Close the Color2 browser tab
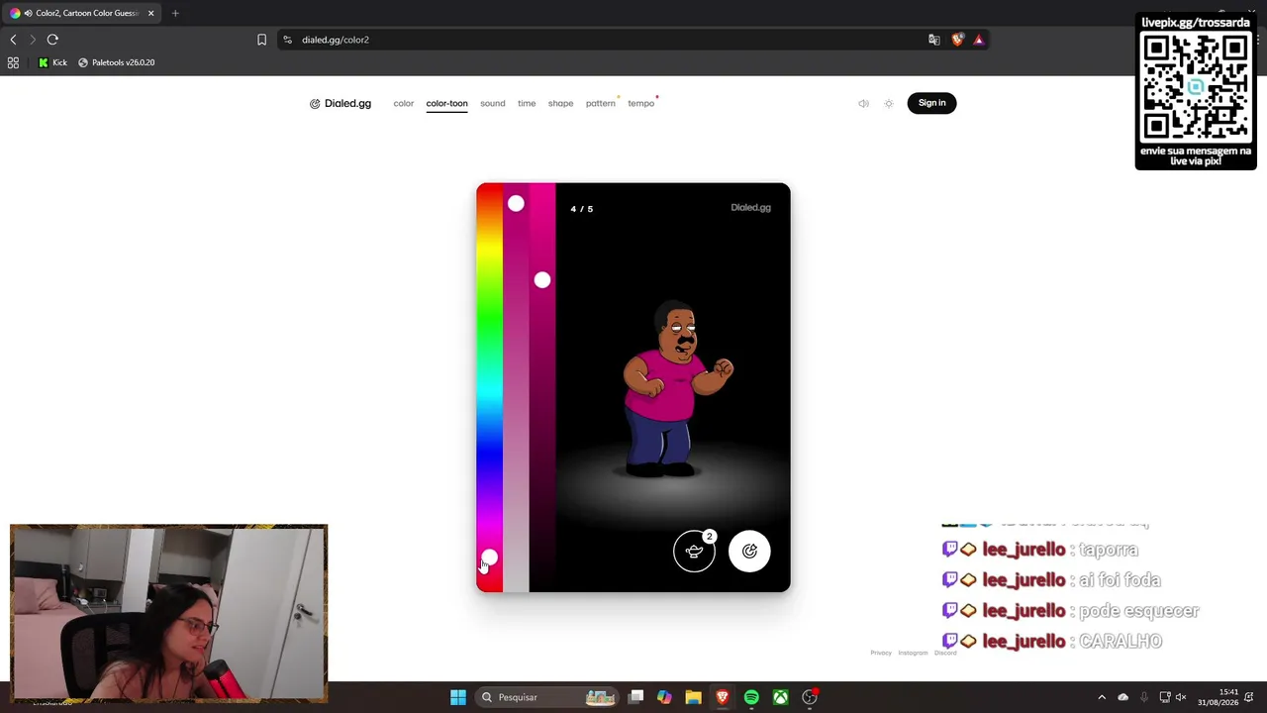 150,14
